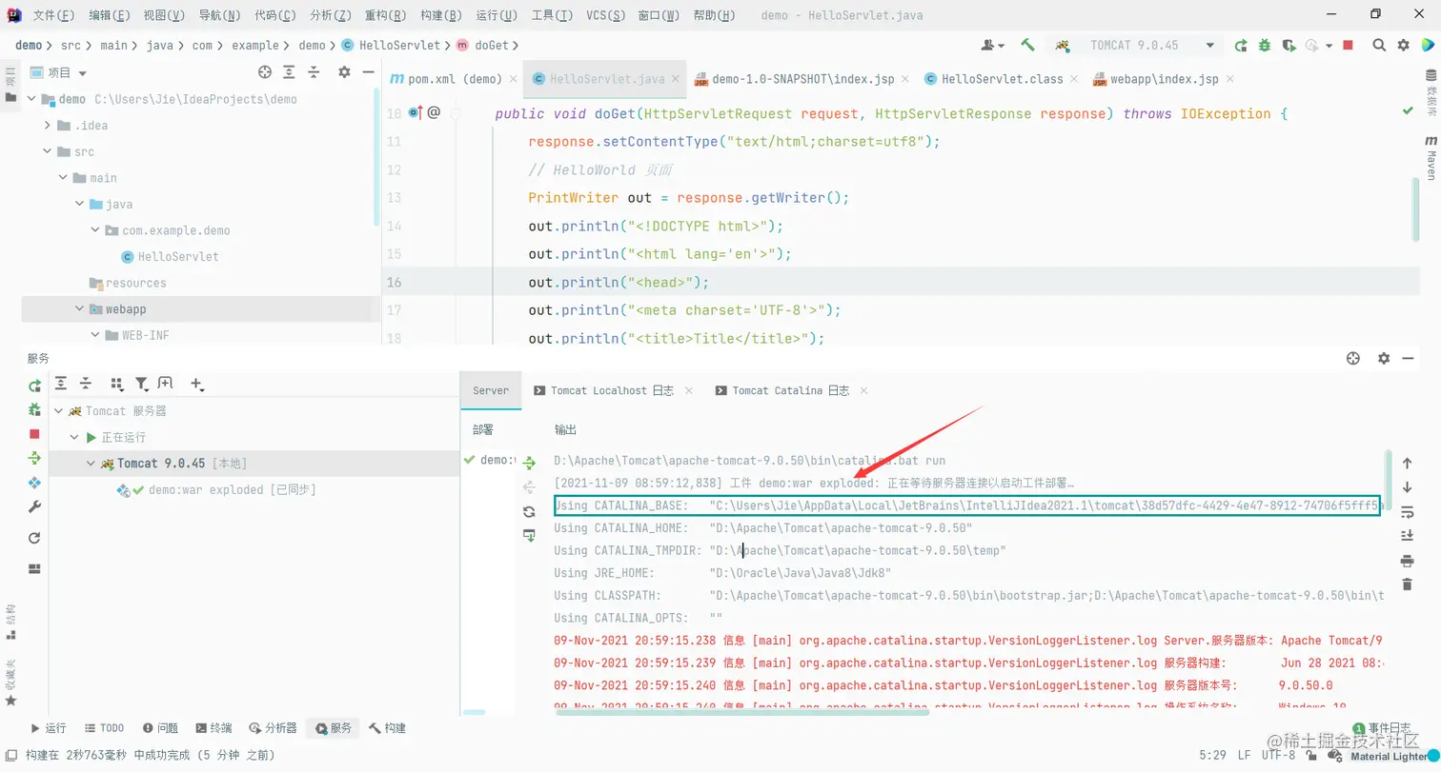Collapse the webapp folder in Project tree
1441x772 pixels.
pyautogui.click(x=80, y=309)
